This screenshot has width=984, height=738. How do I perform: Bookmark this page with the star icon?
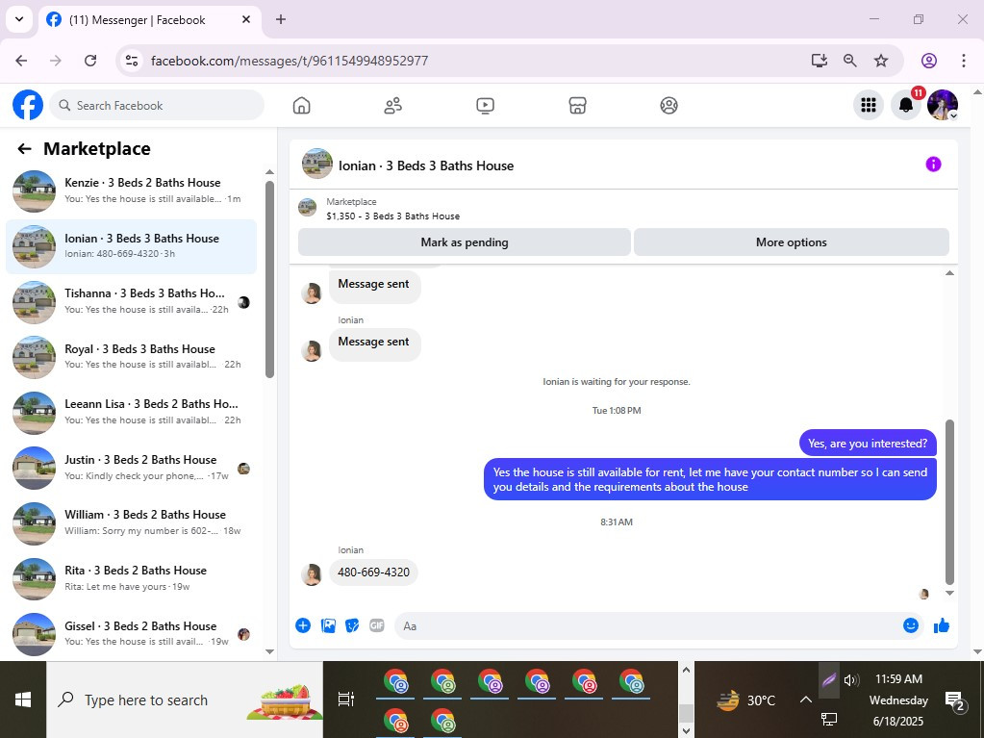pyautogui.click(x=881, y=61)
